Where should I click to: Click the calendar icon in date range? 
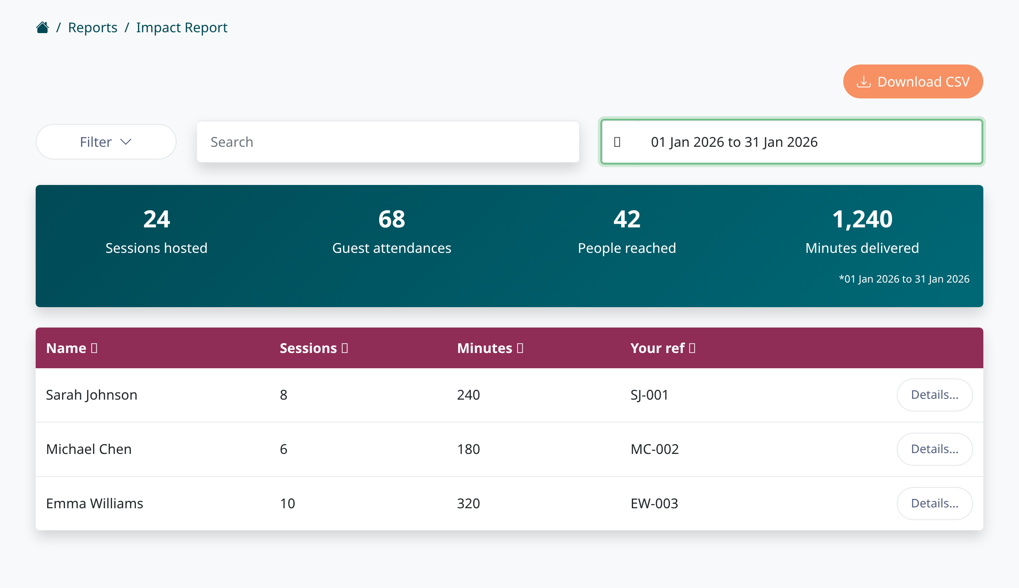pyautogui.click(x=617, y=142)
